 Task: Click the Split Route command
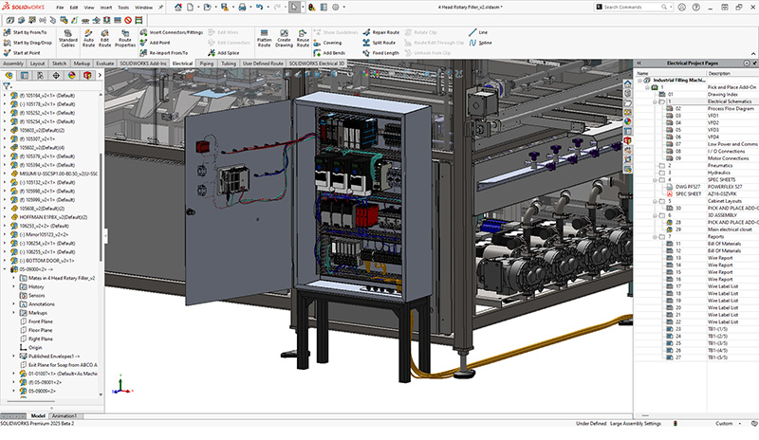pos(379,43)
